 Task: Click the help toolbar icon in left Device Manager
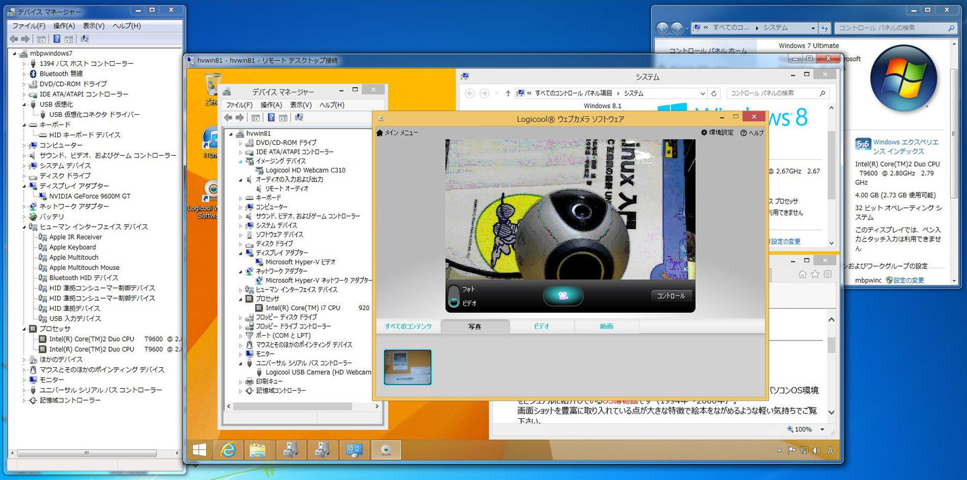tap(57, 39)
